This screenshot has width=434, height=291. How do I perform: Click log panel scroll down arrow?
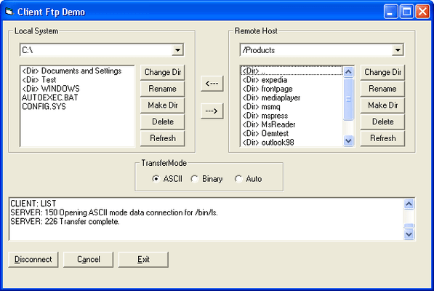[x=409, y=234]
